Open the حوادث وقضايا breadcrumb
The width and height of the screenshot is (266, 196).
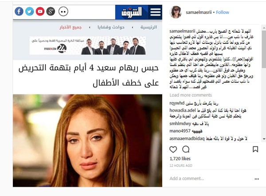[x=111, y=27]
